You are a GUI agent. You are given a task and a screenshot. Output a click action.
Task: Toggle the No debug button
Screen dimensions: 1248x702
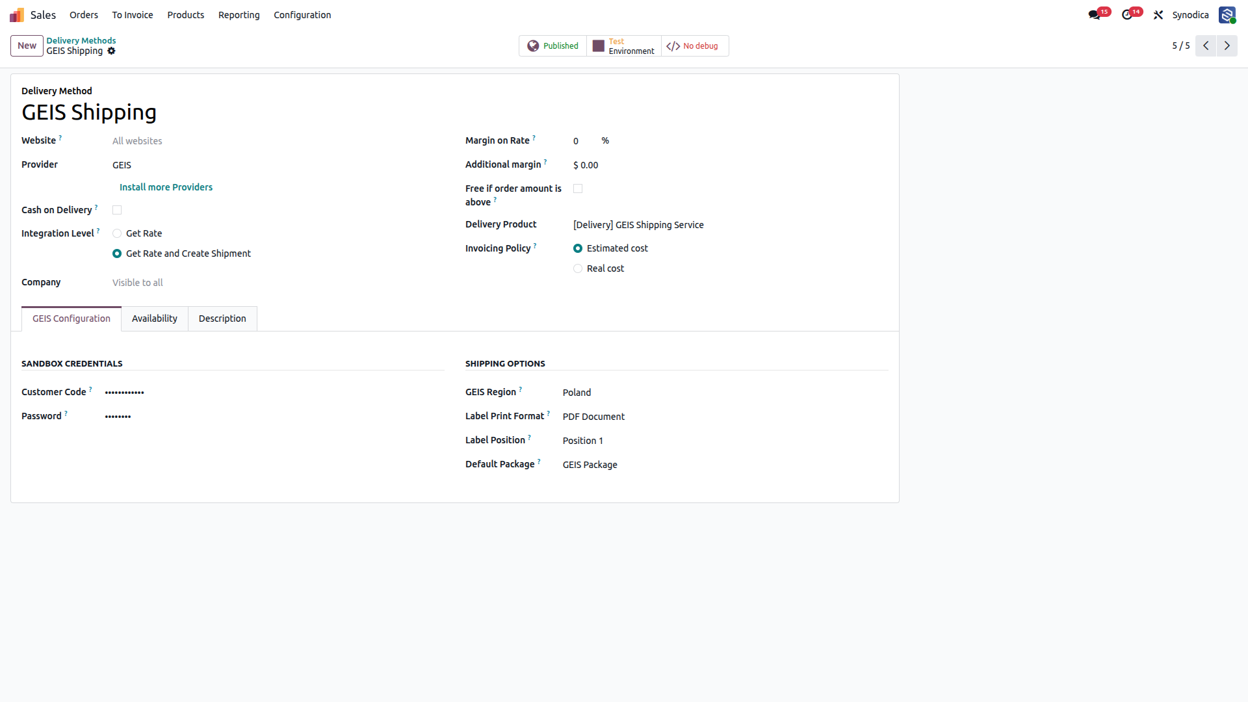(695, 46)
